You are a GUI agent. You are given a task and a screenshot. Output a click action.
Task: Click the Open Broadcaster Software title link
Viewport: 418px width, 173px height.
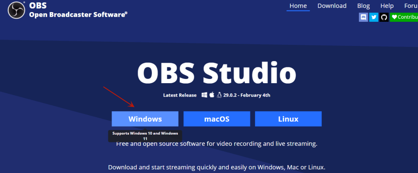click(78, 15)
